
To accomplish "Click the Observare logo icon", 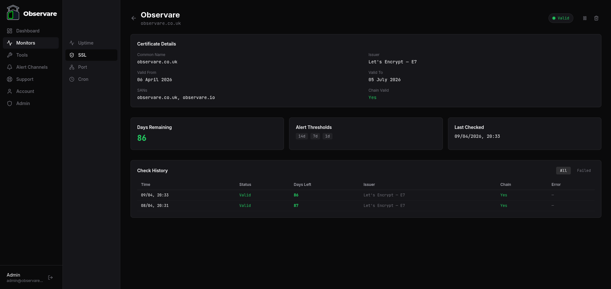I will pyautogui.click(x=13, y=12).
